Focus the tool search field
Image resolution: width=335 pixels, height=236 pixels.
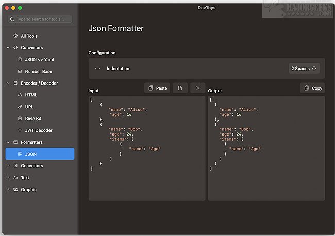coord(43,19)
